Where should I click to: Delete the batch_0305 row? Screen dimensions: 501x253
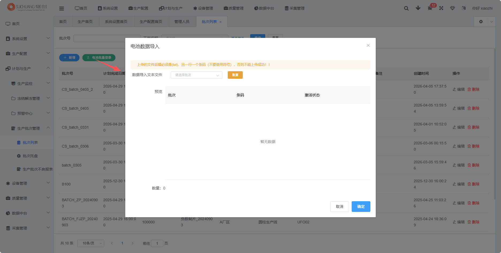pos(473,165)
